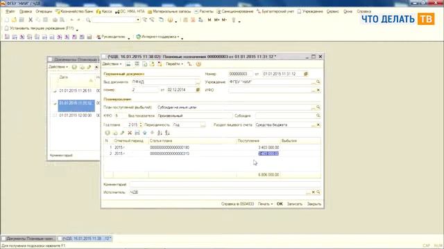Click the Open folder toolbar icon
The image size is (444, 249).
click(x=14, y=20)
